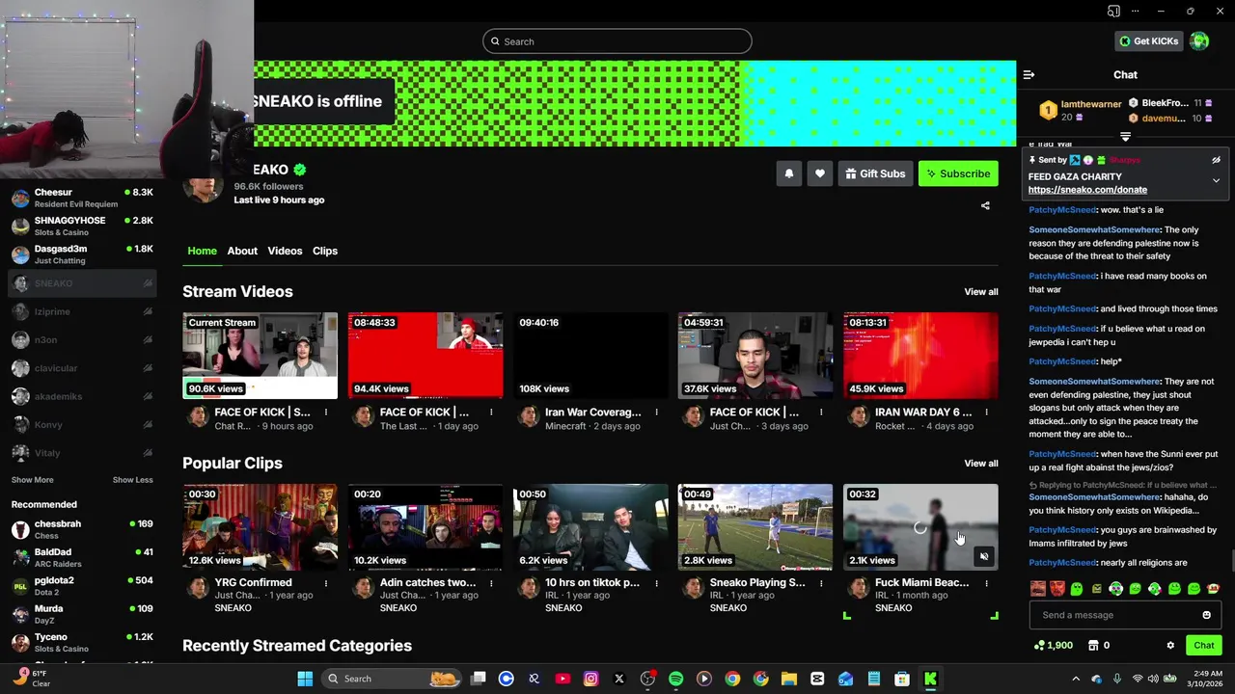Screen dimensions: 1235x694
Task: Play the Sneako Playing soccer clip thumbnail
Action: [x=755, y=527]
